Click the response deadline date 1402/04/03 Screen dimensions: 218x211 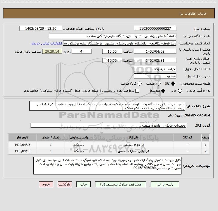coord(155,51)
